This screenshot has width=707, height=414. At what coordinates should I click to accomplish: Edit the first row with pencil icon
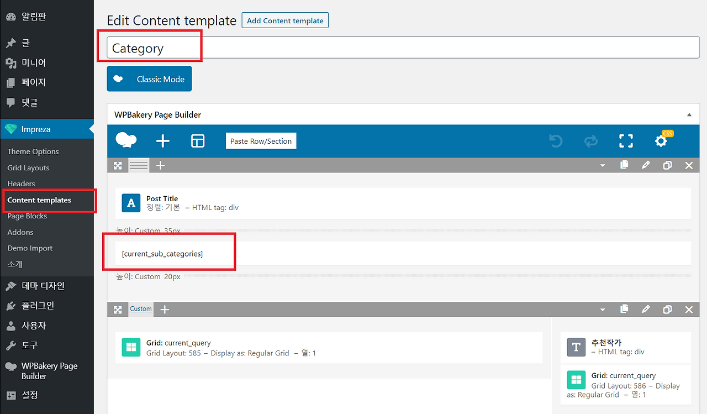(646, 165)
